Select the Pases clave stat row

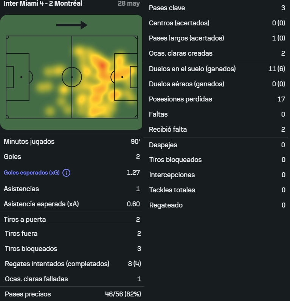point(217,8)
